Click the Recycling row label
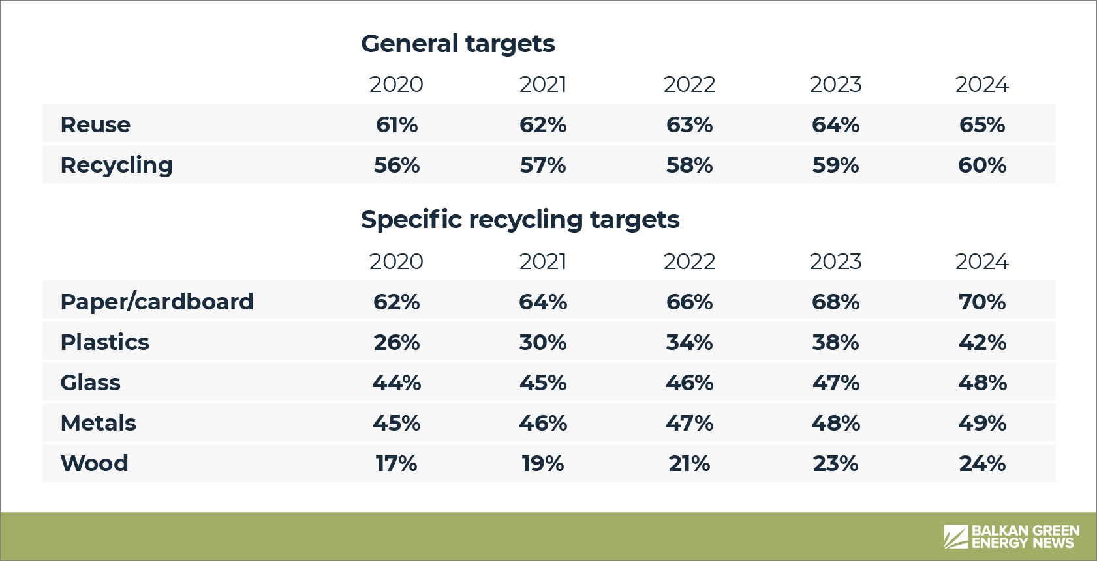The image size is (1097, 561). [x=116, y=165]
